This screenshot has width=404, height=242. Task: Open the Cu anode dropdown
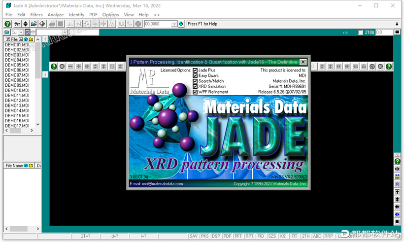tap(21, 33)
